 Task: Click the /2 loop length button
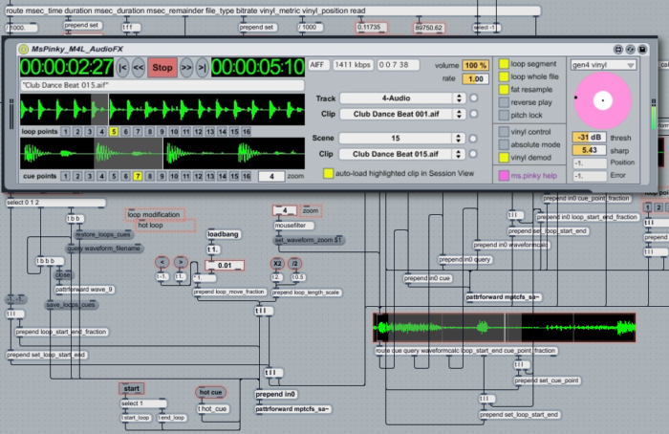tap(295, 263)
